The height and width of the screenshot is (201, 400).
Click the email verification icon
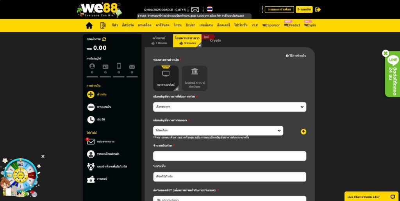tap(132, 66)
